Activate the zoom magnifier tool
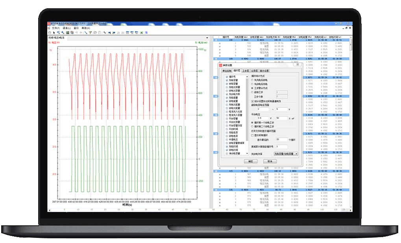Screen dimensions: 401x243 59,33
